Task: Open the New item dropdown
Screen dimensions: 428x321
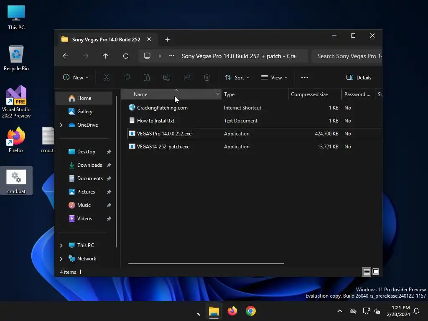Action: pos(76,77)
